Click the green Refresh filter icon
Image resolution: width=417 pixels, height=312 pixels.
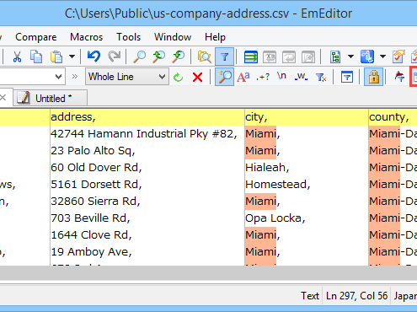click(179, 77)
